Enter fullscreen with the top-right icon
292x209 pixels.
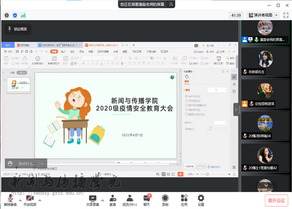286,15
